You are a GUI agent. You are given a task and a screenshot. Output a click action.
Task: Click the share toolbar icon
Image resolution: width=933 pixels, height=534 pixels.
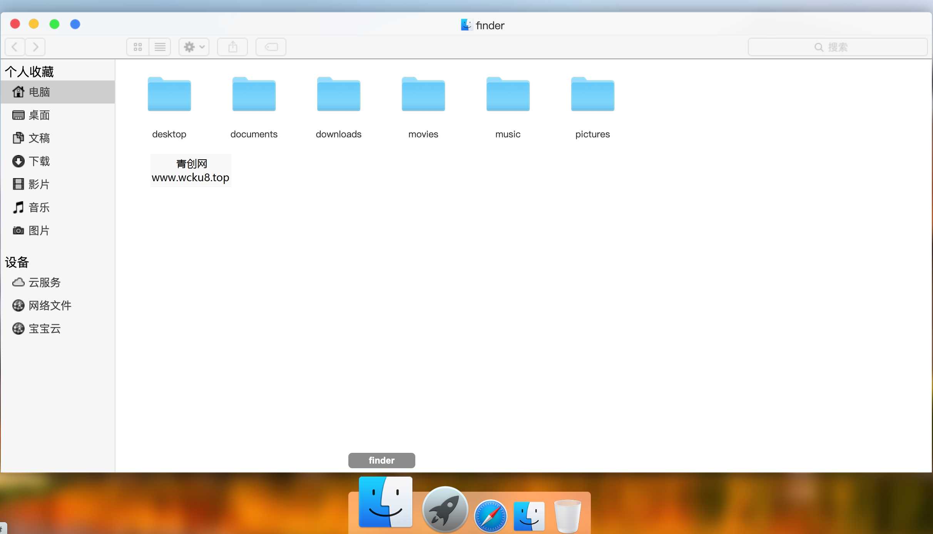coord(232,47)
